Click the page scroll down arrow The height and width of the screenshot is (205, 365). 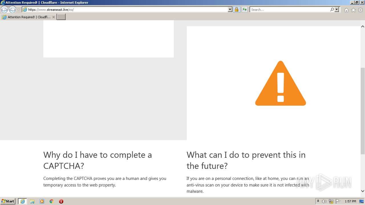(x=363, y=191)
